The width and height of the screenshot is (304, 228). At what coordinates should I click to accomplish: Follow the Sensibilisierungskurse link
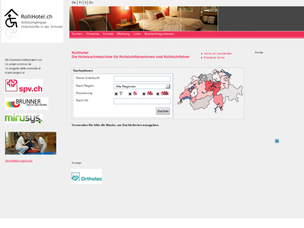click(x=19, y=161)
